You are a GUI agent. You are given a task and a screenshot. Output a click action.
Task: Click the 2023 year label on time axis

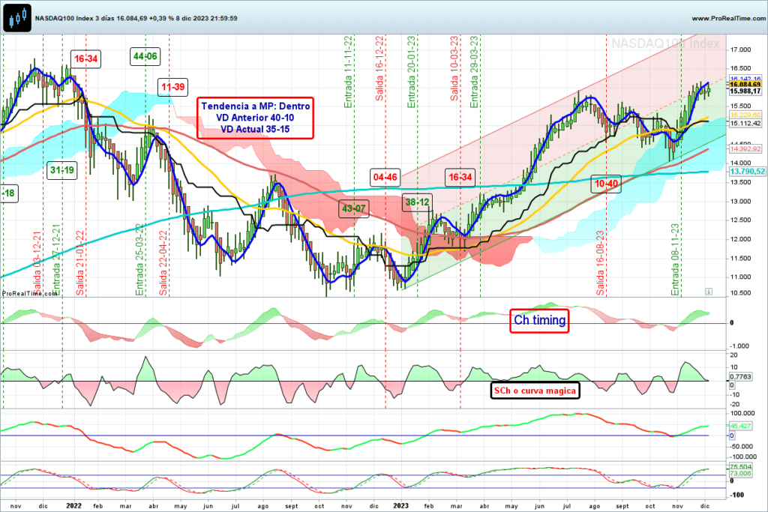click(x=400, y=506)
